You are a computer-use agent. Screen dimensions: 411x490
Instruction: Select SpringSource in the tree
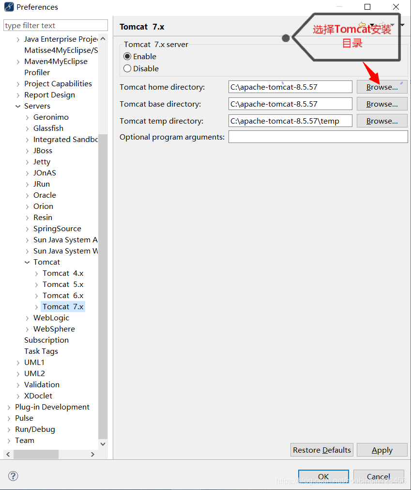pos(57,228)
